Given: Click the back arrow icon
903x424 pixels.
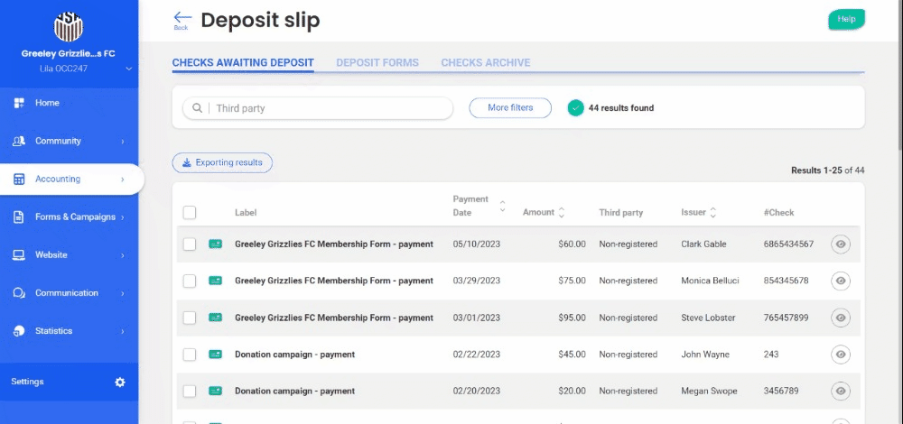Looking at the screenshot, I should pyautogui.click(x=182, y=18).
